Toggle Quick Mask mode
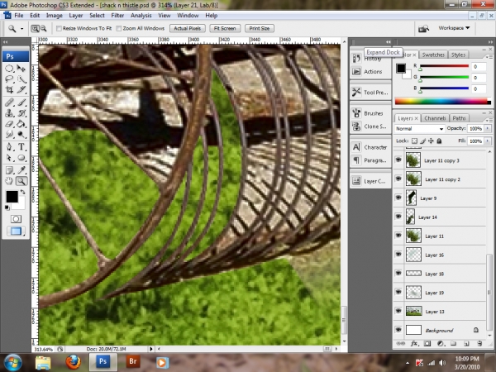This screenshot has width=496, height=372. coord(16,219)
